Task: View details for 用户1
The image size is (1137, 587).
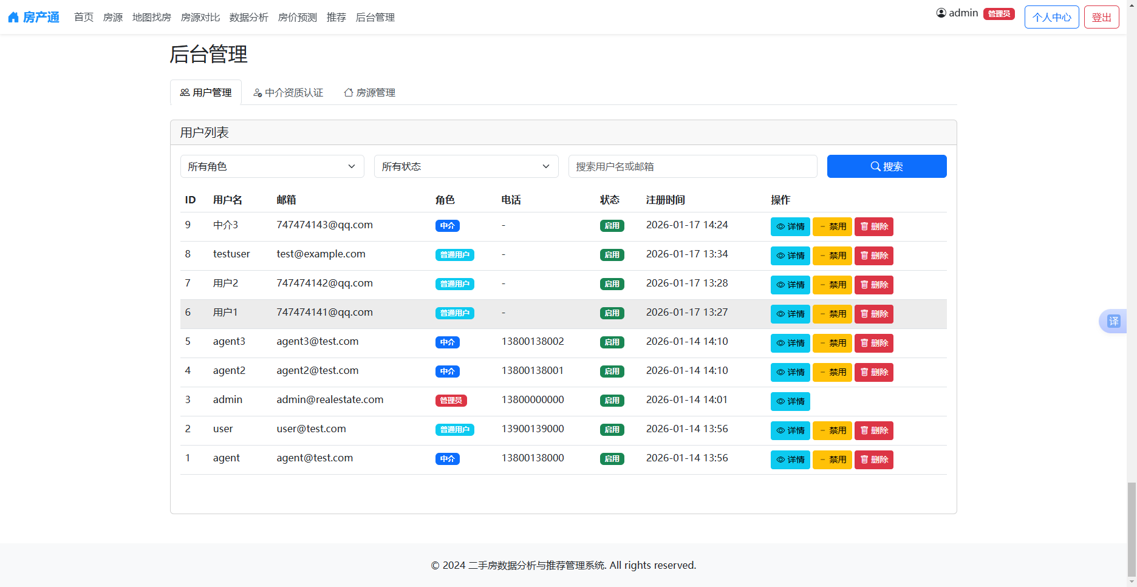Action: click(790, 314)
